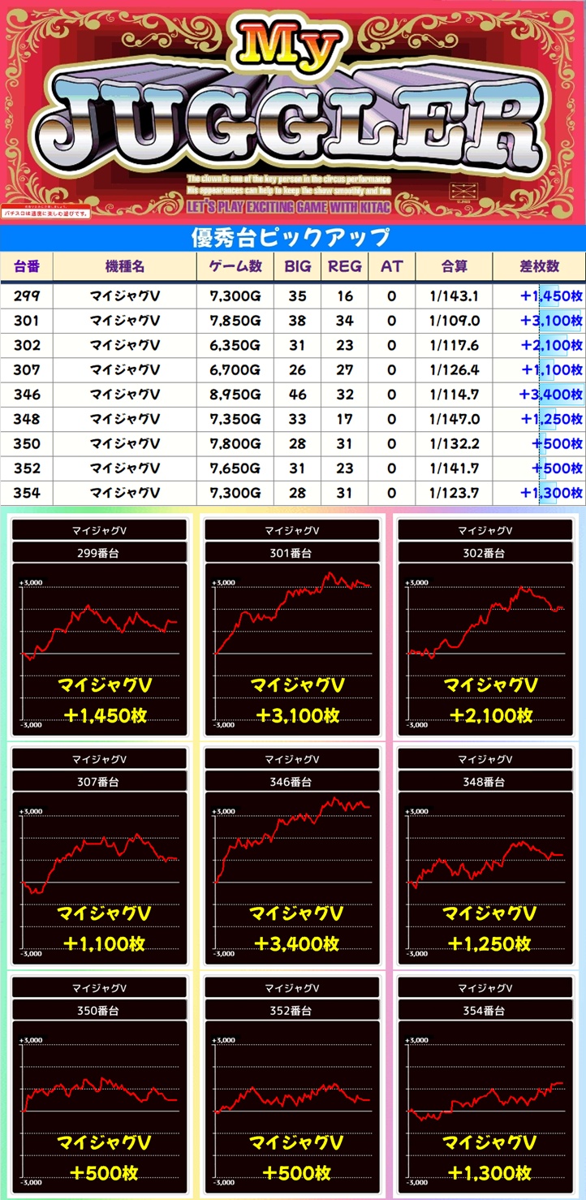Open the 307番台 slump graph
Viewport: 586px width, 1200px height.
coord(99,869)
